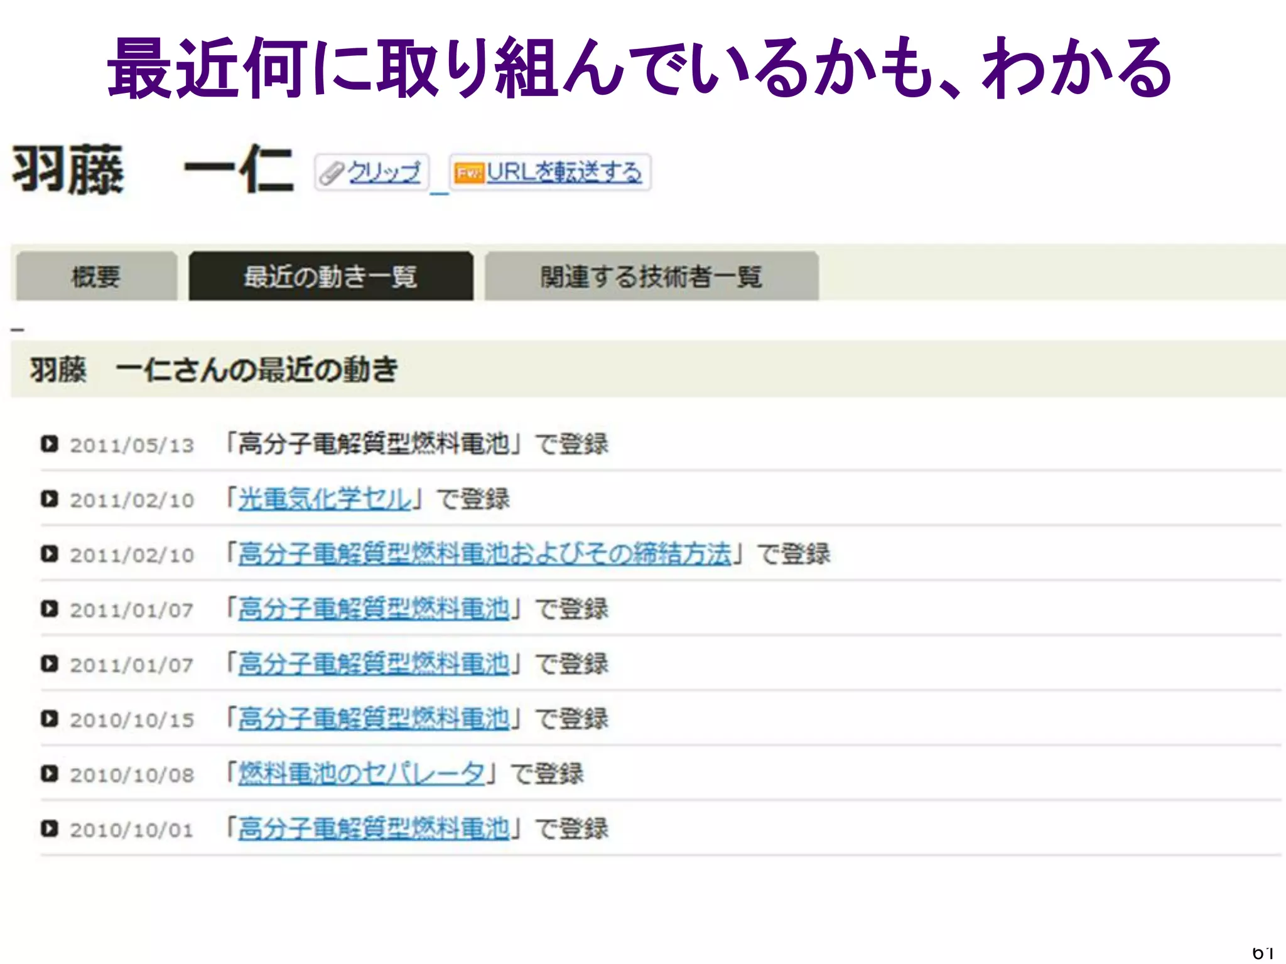Click the クリップ link
Screen dimensions: 1286x964
point(384,173)
